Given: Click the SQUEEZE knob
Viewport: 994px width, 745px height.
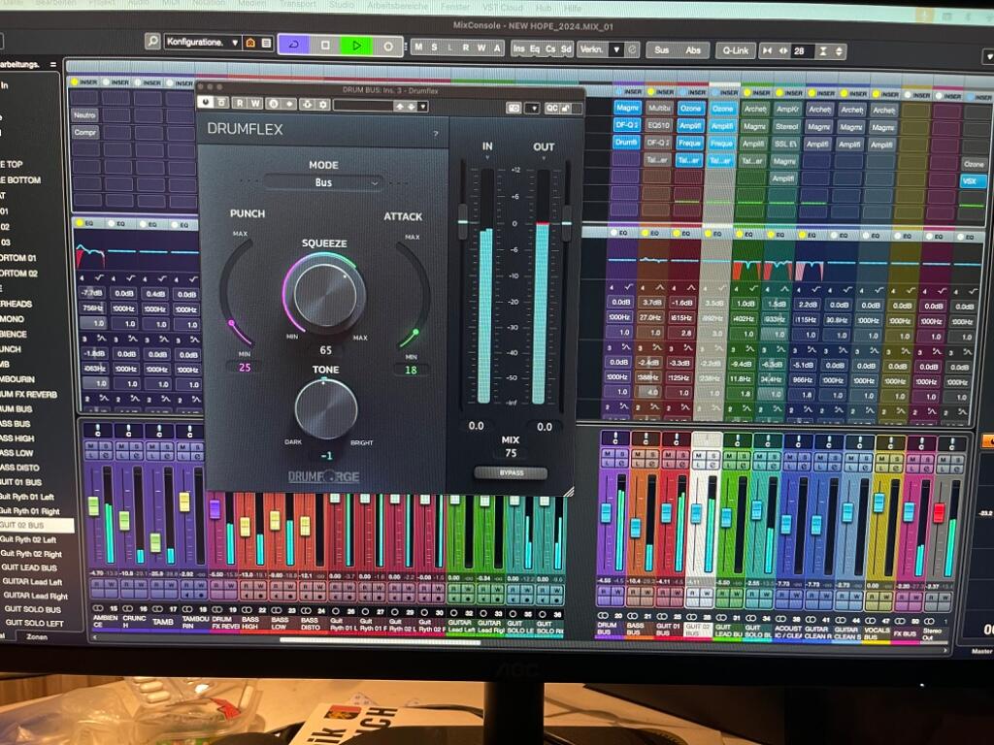Looking at the screenshot, I should point(324,294).
